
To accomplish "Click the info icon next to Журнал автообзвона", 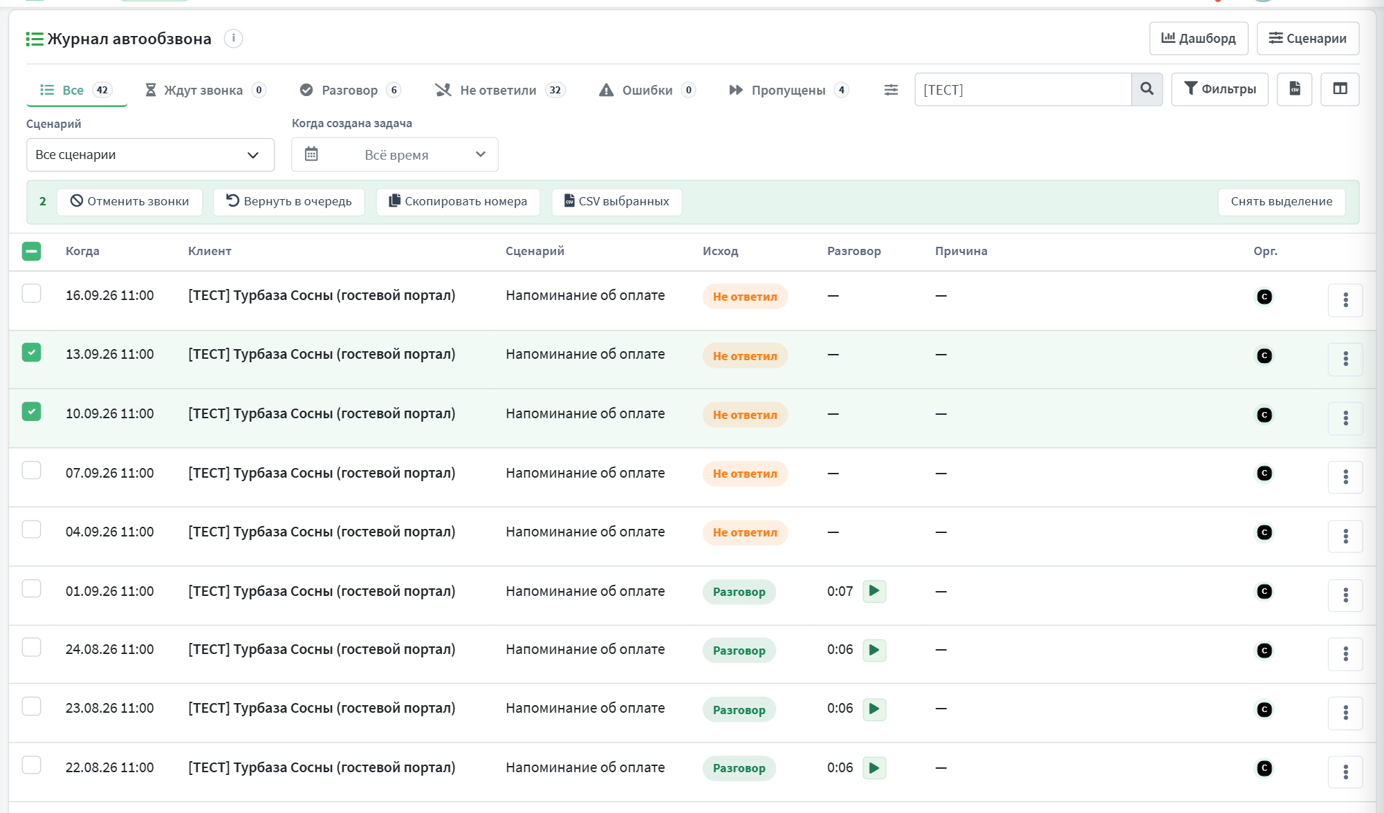I will pos(234,38).
